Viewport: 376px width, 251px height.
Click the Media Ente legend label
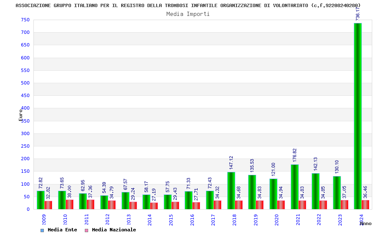click(x=62, y=230)
